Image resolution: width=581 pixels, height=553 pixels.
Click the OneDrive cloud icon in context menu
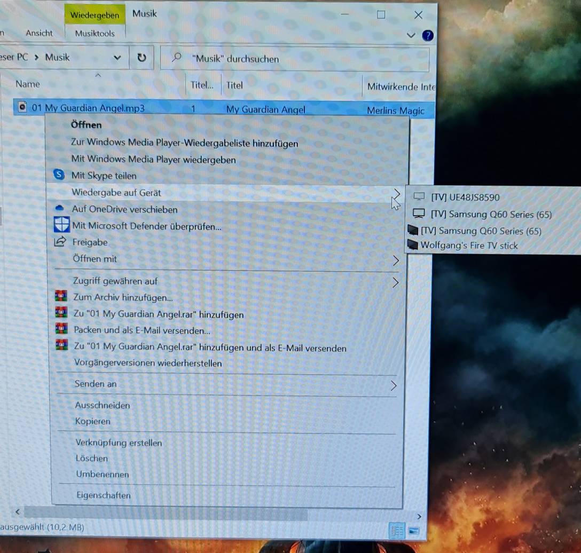[60, 208]
